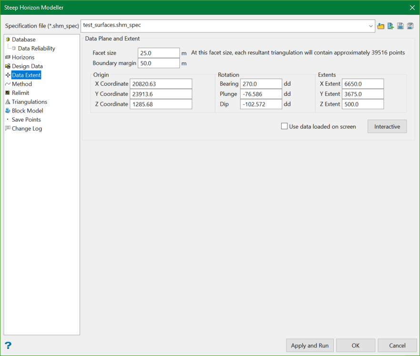Viewport: 420px width, 356px height.
Task: Open help with the question mark icon
Action: click(8, 346)
